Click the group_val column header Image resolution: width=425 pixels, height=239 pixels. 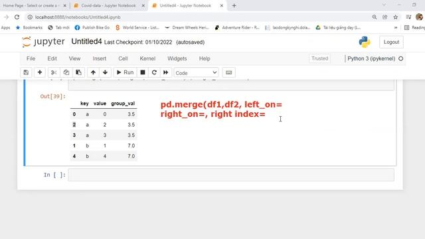tap(123, 104)
